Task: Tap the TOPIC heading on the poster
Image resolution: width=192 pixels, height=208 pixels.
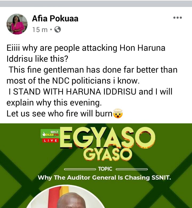Action: [x=105, y=169]
